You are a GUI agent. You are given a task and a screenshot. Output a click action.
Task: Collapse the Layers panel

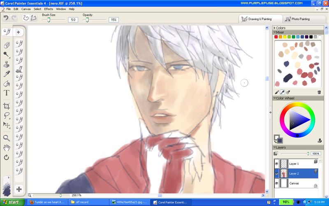274,147
